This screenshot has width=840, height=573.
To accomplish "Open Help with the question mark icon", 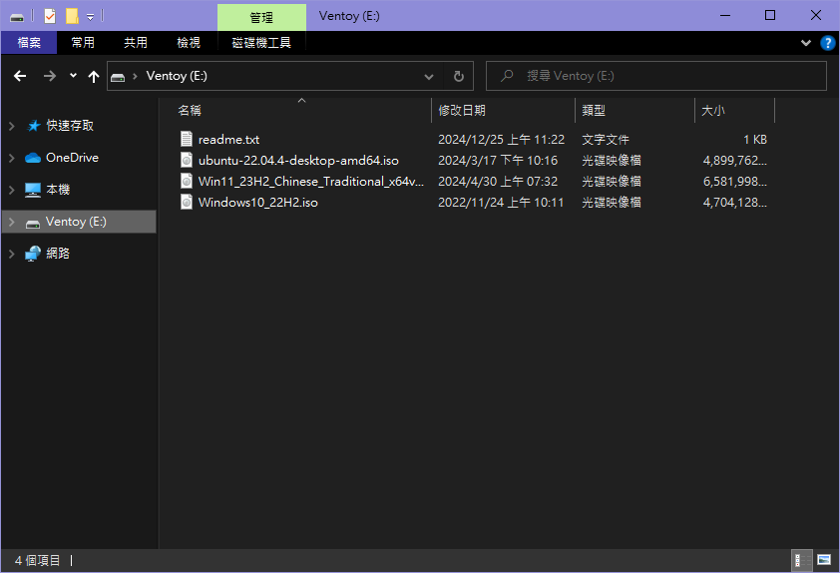I will 828,43.
